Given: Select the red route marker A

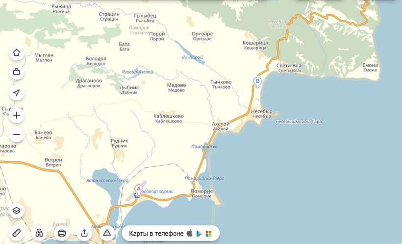Looking at the screenshot, I should pyautogui.click(x=139, y=189).
